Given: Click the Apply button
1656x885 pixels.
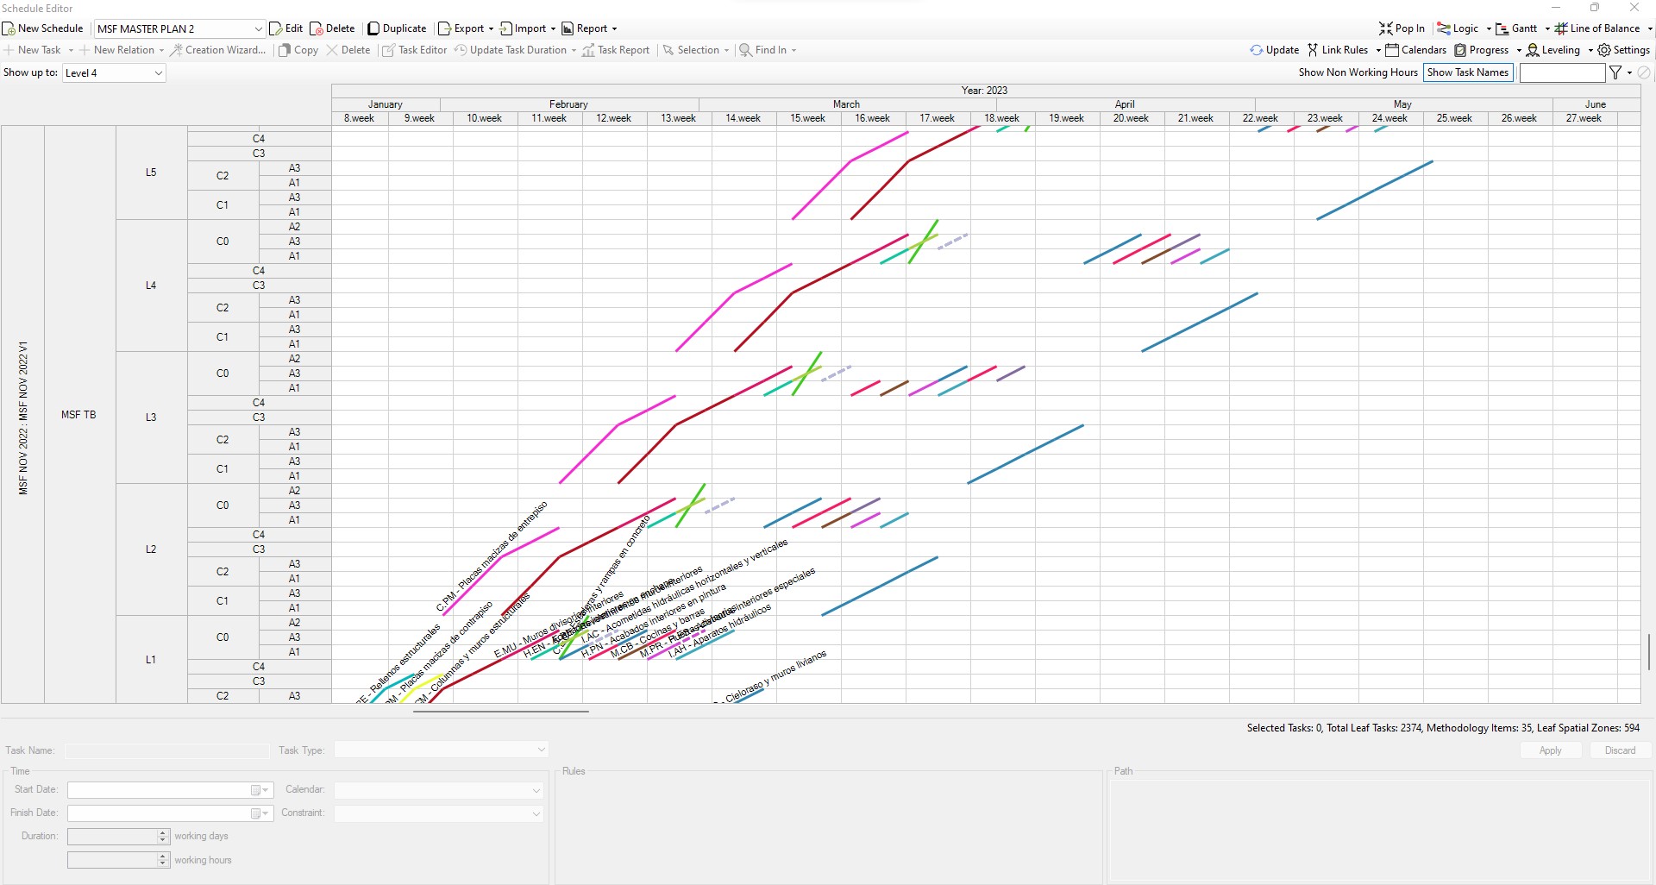Looking at the screenshot, I should pos(1550,750).
